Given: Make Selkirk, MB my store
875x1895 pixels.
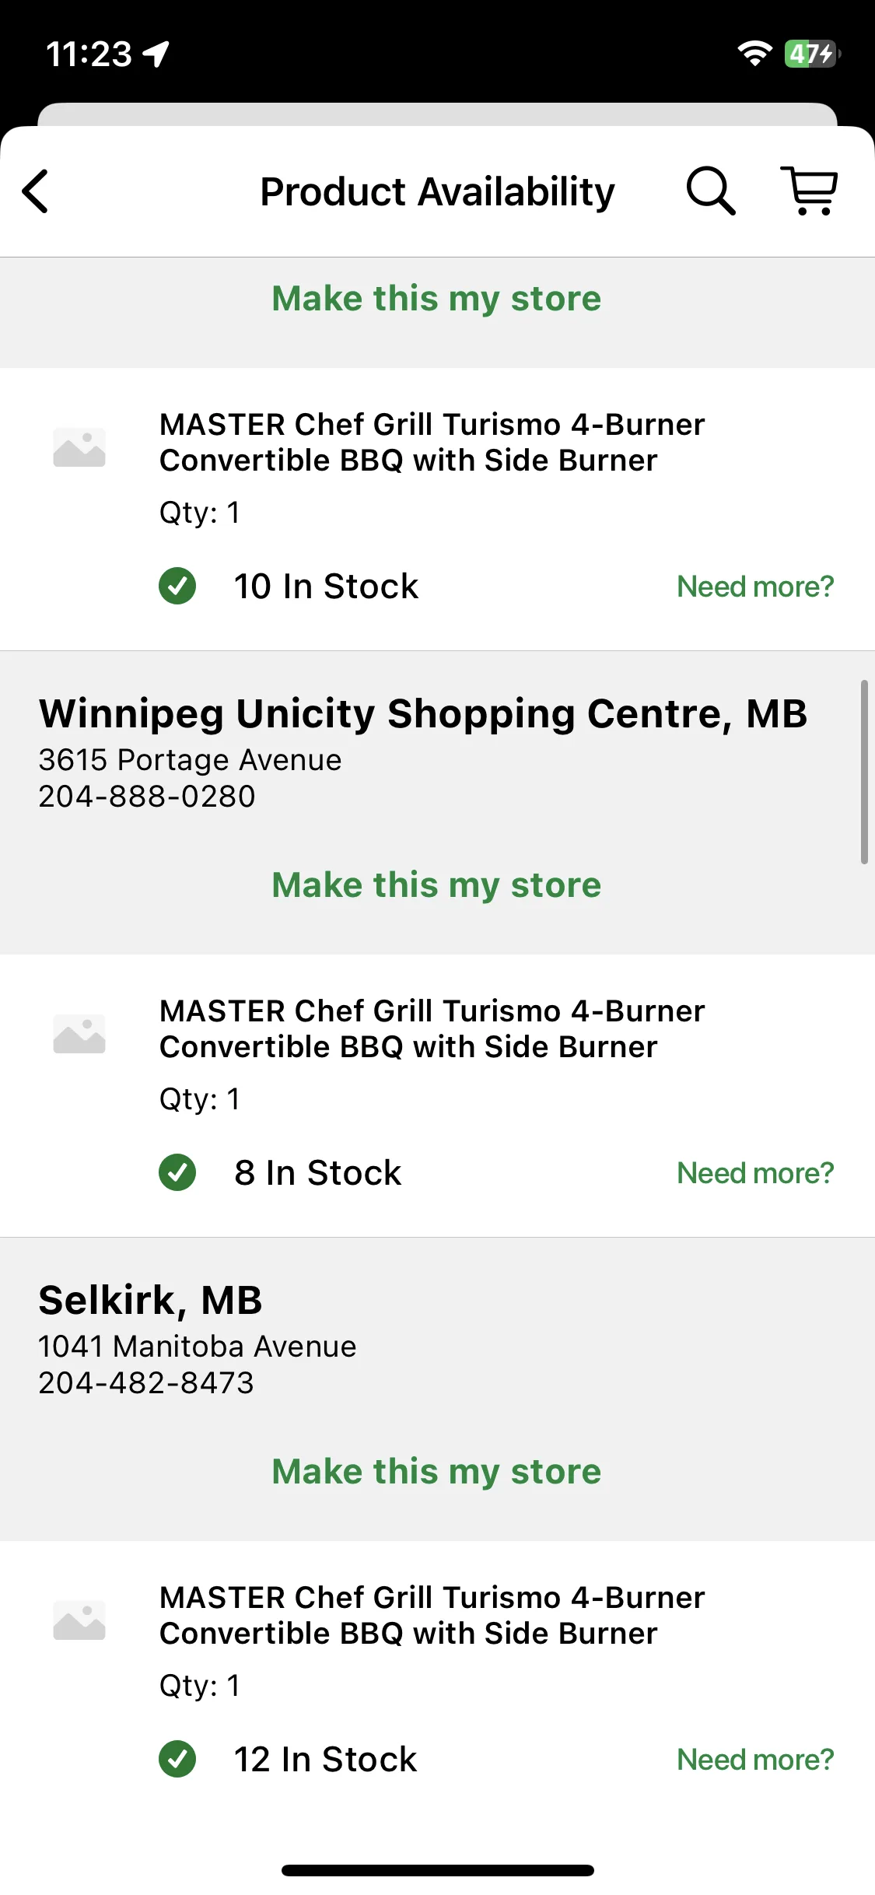Looking at the screenshot, I should tap(436, 1472).
